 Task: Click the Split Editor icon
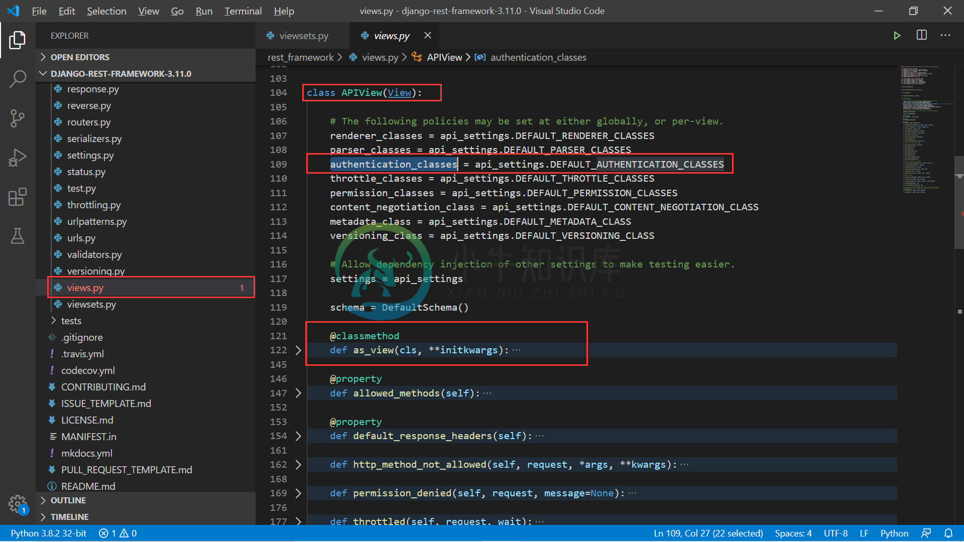pyautogui.click(x=922, y=36)
